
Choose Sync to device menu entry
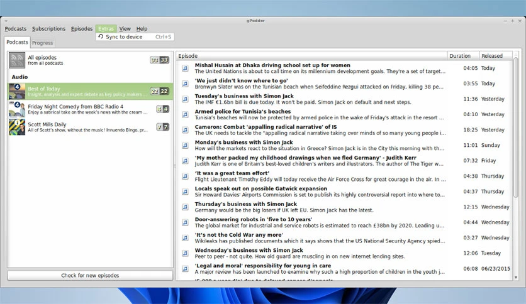[x=135, y=37]
